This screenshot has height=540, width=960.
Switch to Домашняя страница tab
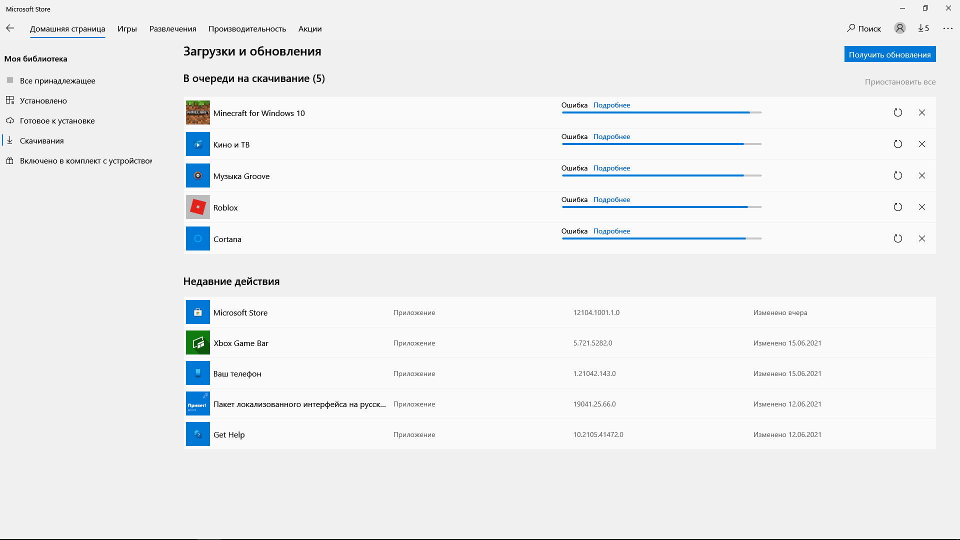point(67,28)
